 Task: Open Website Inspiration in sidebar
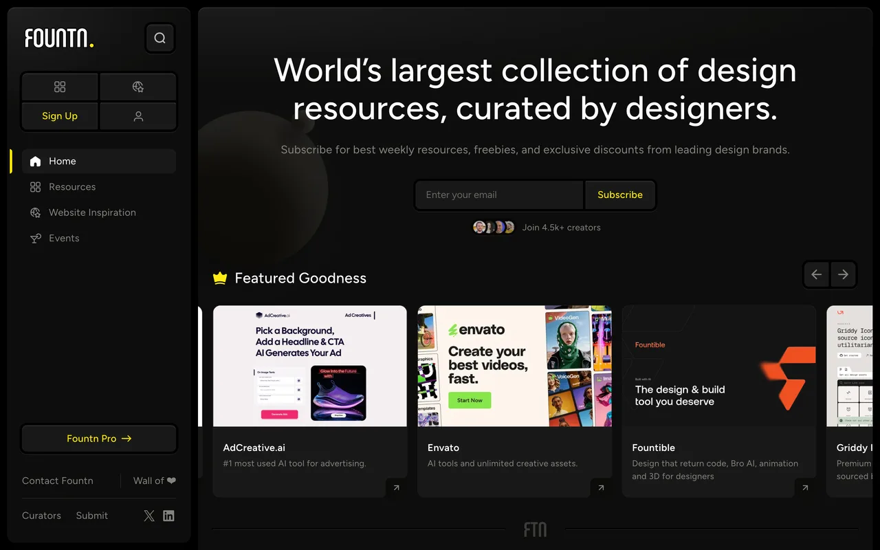click(x=99, y=212)
